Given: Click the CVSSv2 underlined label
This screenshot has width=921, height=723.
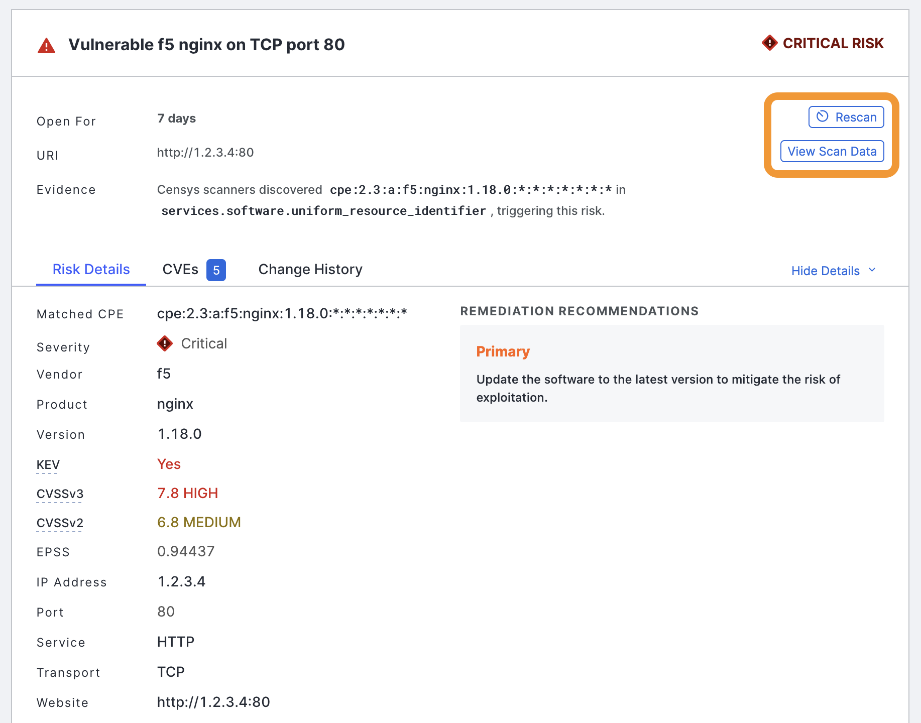Looking at the screenshot, I should (60, 524).
